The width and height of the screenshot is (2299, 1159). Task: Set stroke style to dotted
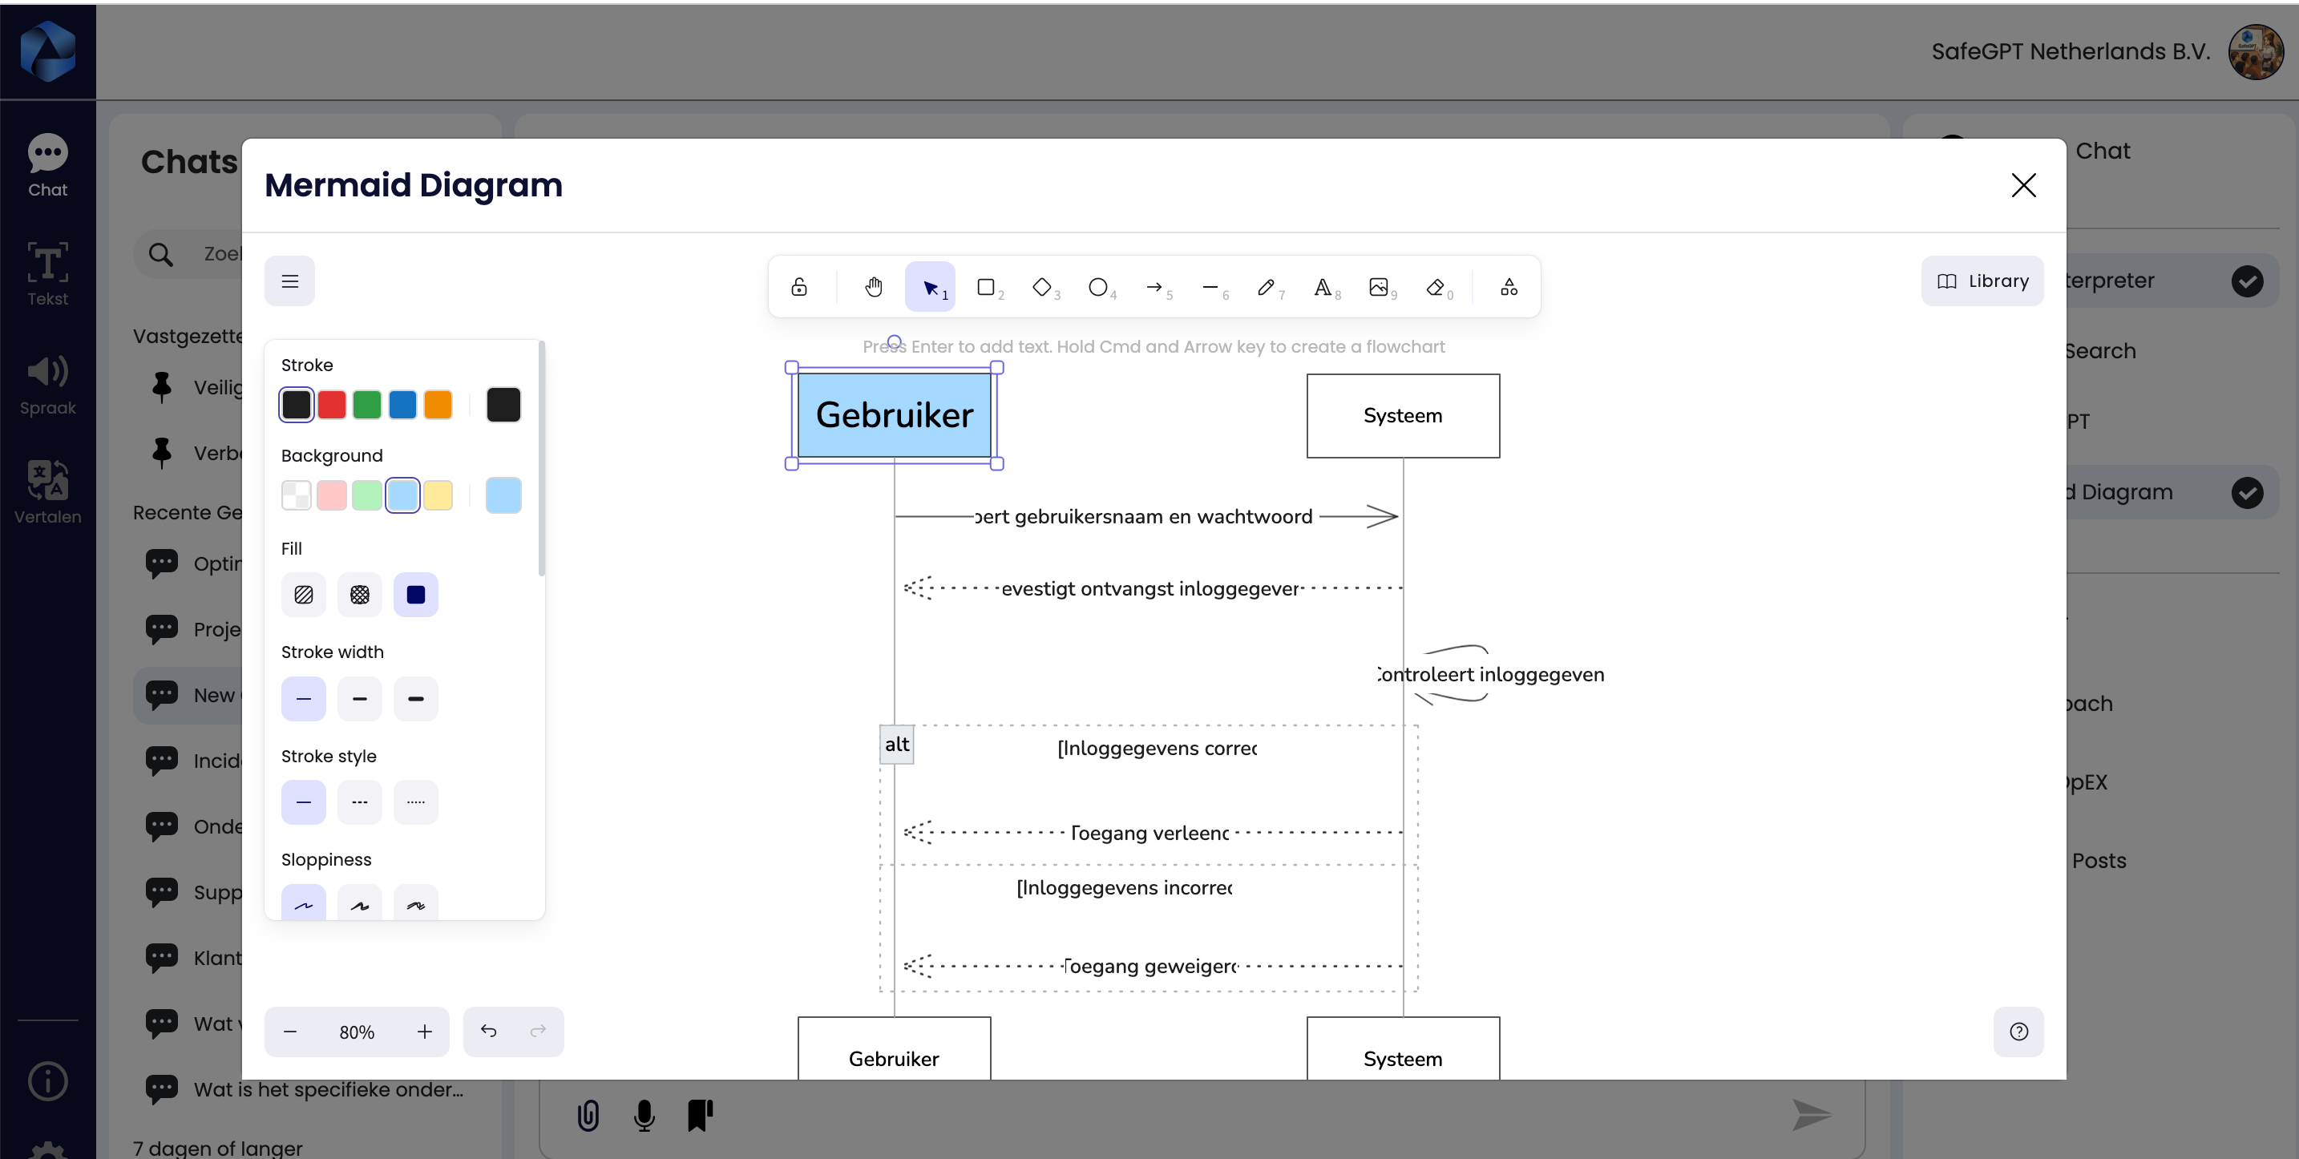pos(416,802)
